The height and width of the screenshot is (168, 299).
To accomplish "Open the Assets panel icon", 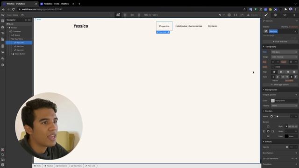I will pos(3,59).
